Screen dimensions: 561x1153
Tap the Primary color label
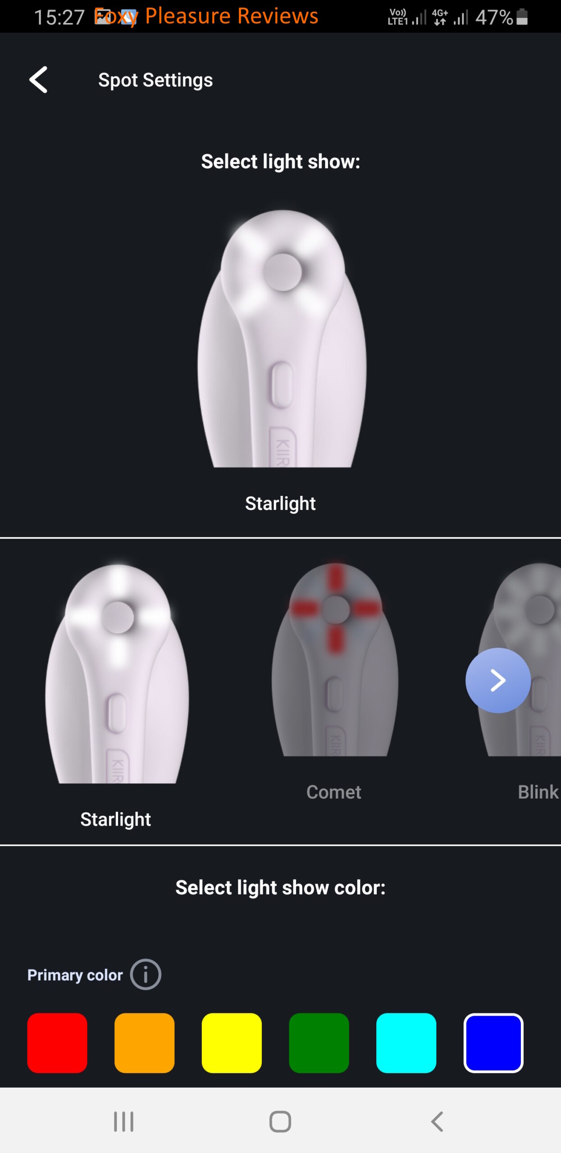[75, 975]
